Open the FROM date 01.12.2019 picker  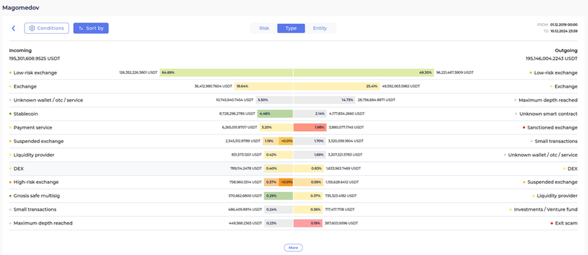click(563, 25)
